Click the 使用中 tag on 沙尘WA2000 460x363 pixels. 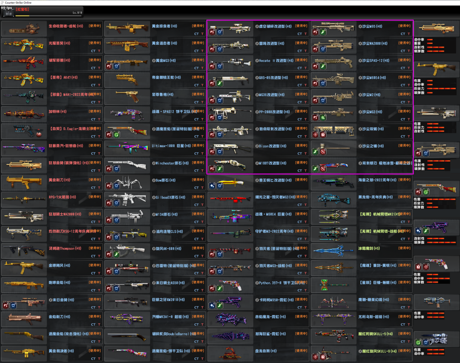click(x=405, y=43)
